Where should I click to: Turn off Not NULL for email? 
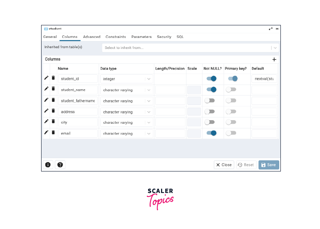[x=212, y=133]
